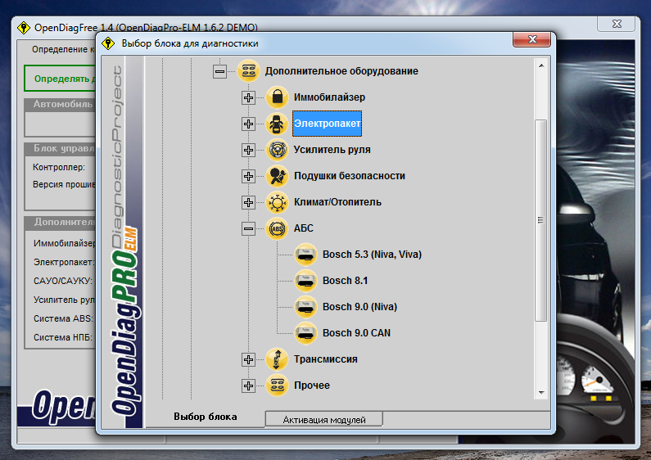This screenshot has width=651, height=460.
Task: Click the Усилитель руля steering wheel icon
Action: tap(277, 150)
